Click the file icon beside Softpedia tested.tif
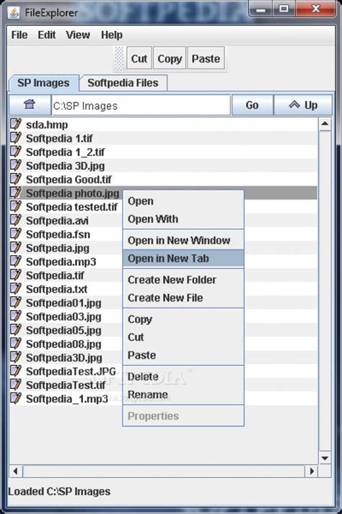The height and width of the screenshot is (514, 342). coord(16,207)
